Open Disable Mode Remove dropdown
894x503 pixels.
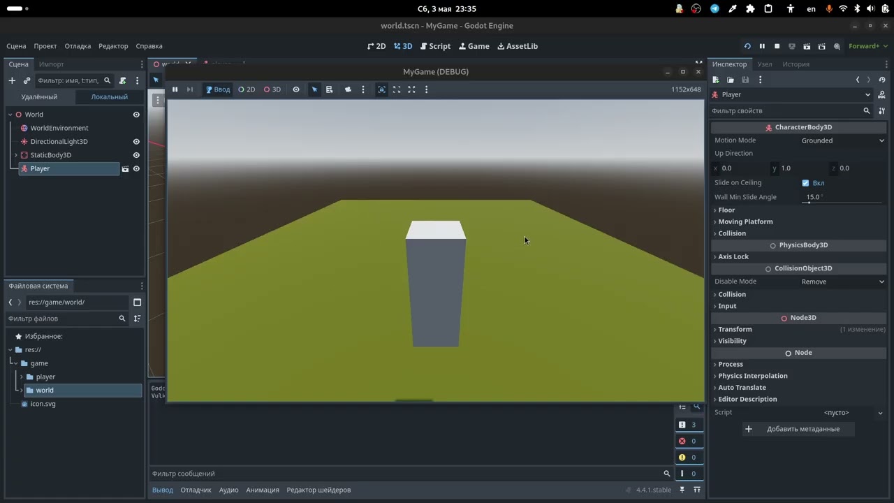pyautogui.click(x=842, y=282)
